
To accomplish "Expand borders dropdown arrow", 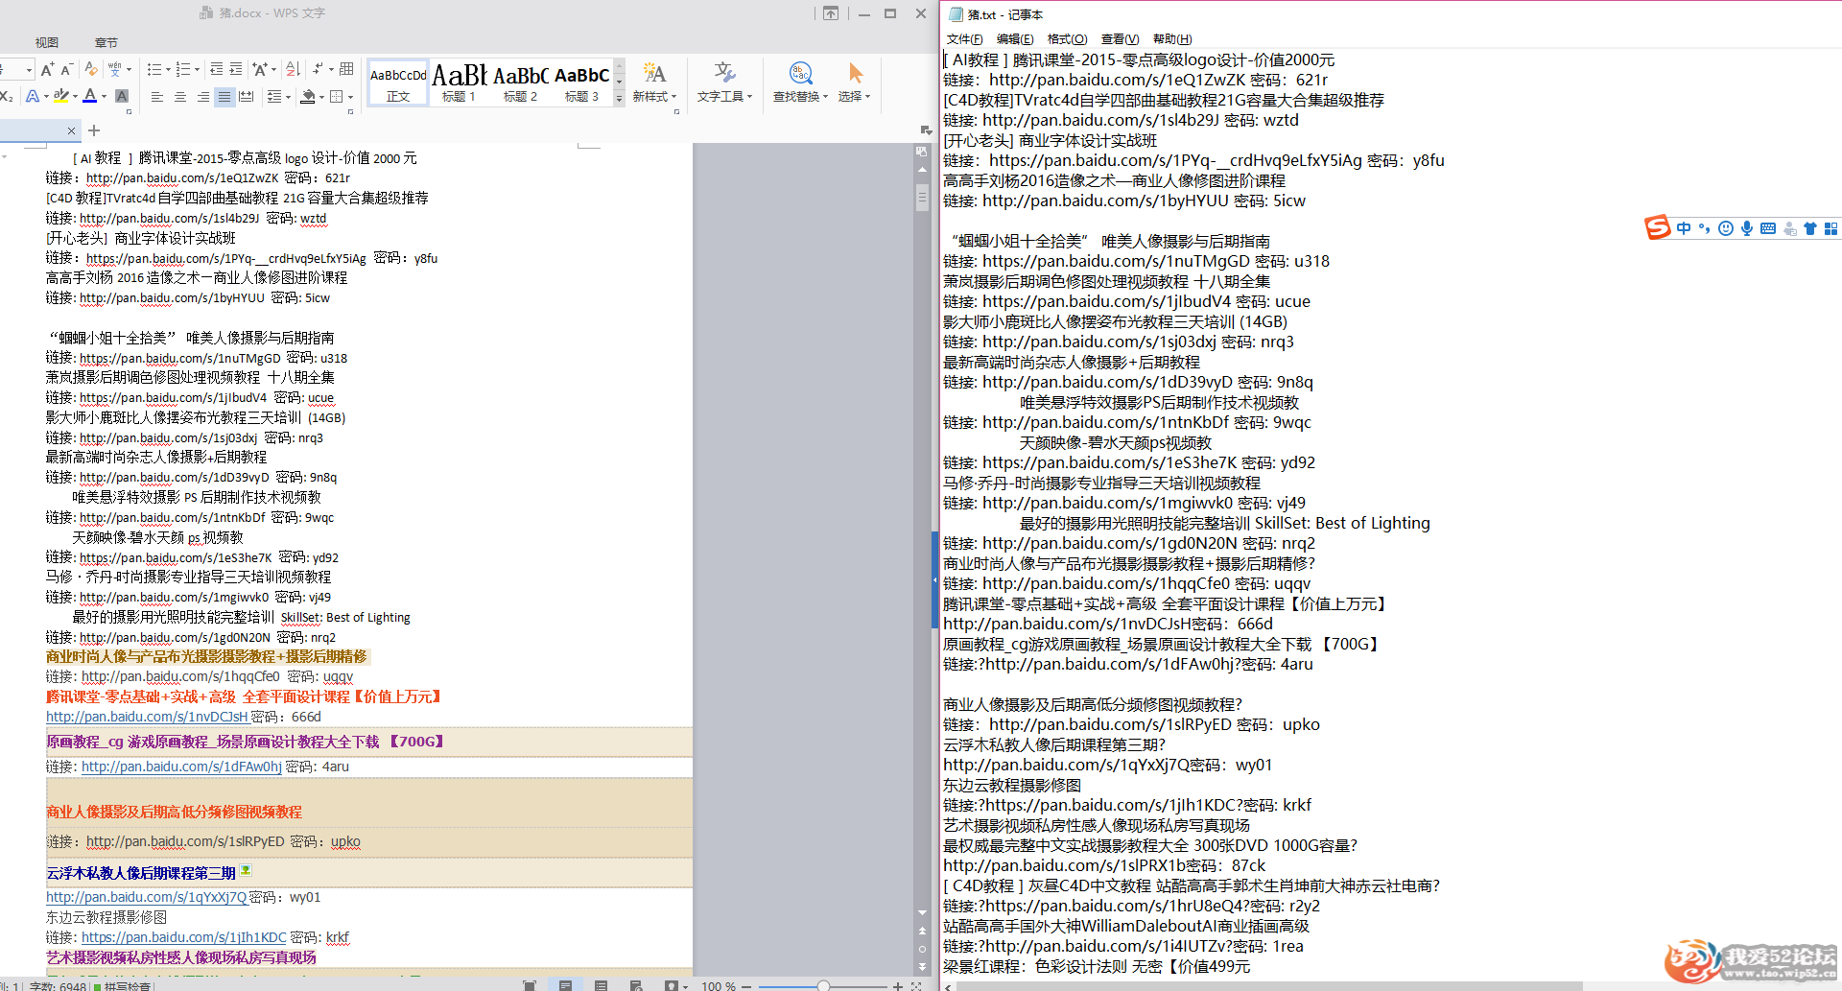I will tap(350, 97).
